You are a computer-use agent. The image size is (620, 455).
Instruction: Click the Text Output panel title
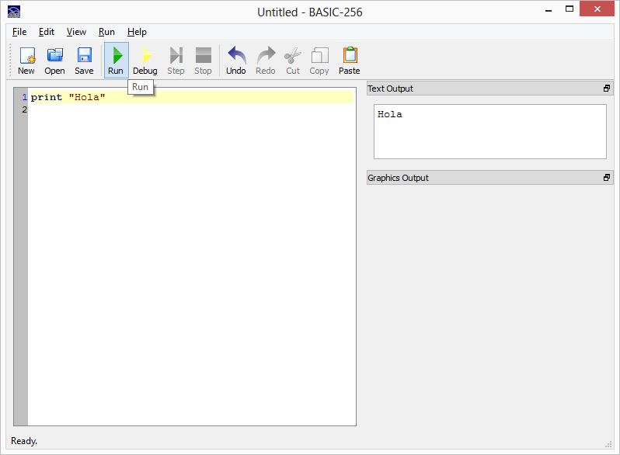(390, 89)
